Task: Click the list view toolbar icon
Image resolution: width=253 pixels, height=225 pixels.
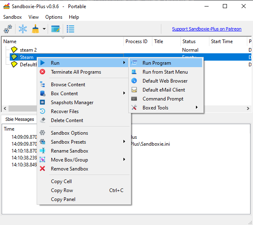Action: (70, 29)
